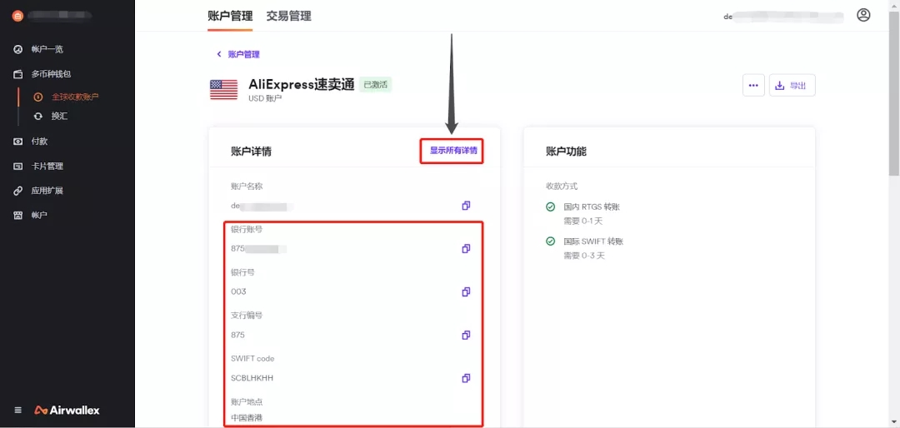Click the back chevron before 账户管理
This screenshot has width=900, height=428.
pos(218,54)
